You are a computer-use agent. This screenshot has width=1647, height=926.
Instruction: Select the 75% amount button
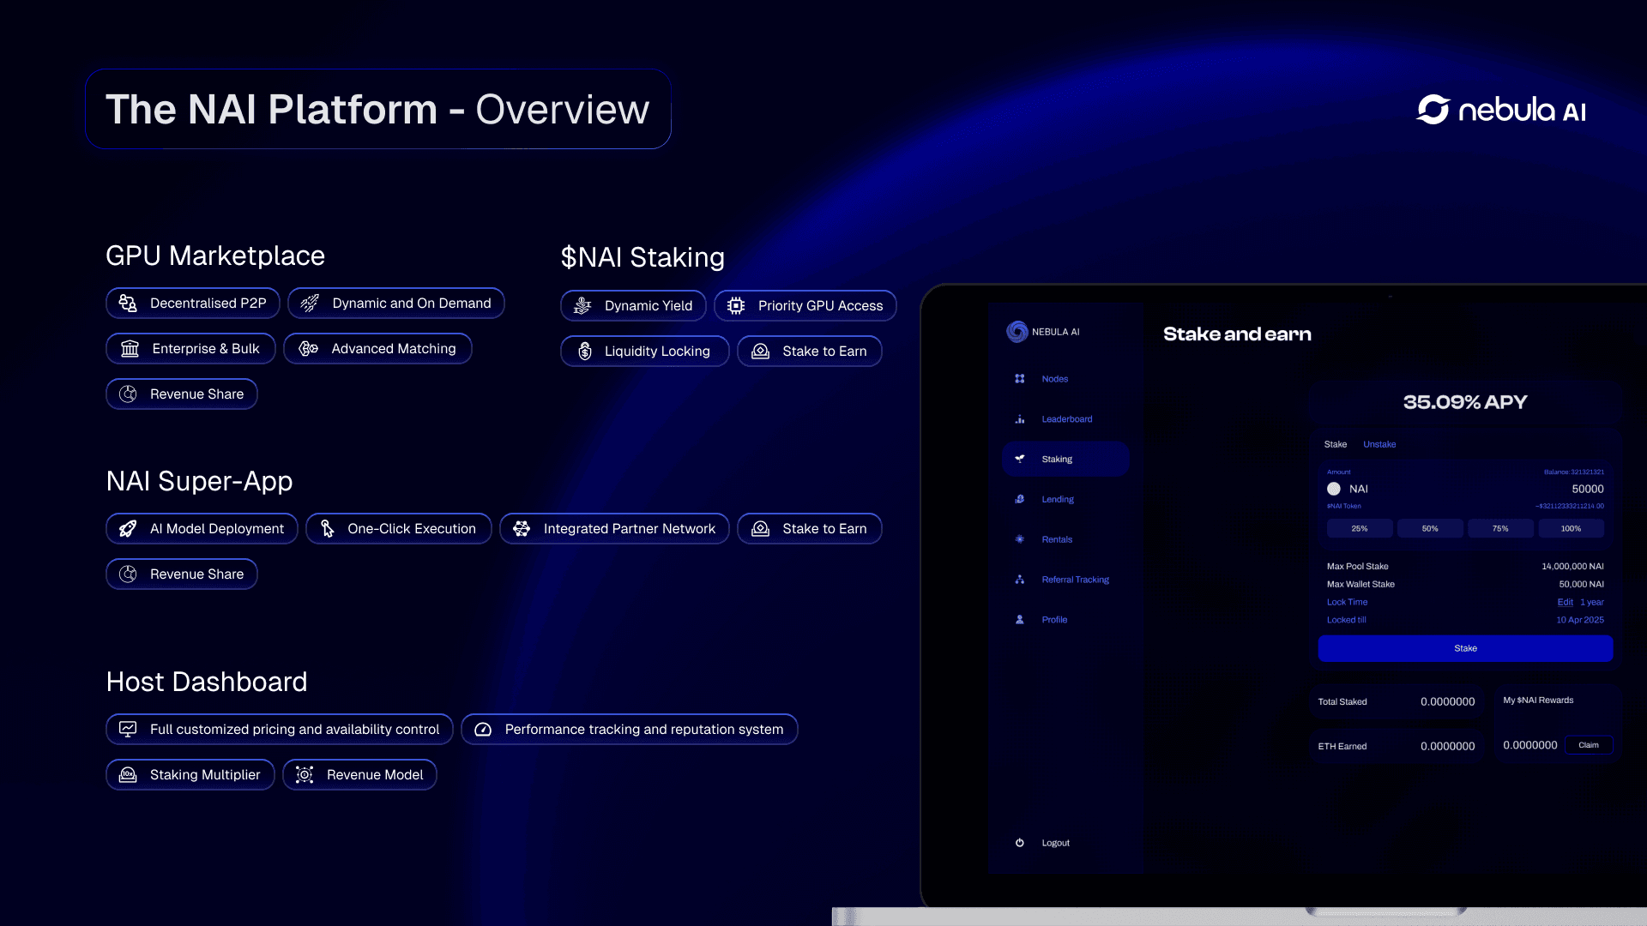(x=1500, y=529)
